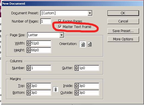Show More Options

[123, 39]
